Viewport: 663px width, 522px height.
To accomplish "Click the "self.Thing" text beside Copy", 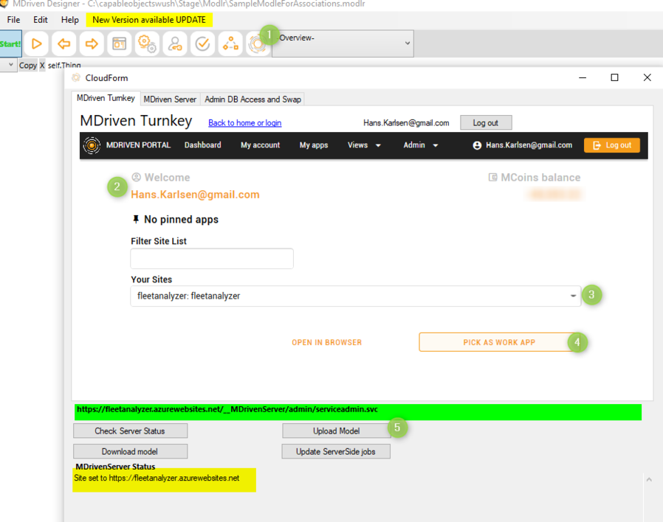I will pos(64,66).
